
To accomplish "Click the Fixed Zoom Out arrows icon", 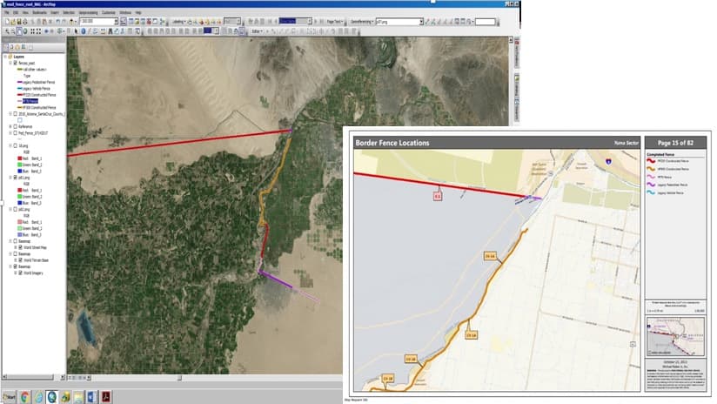I will tap(39, 31).
